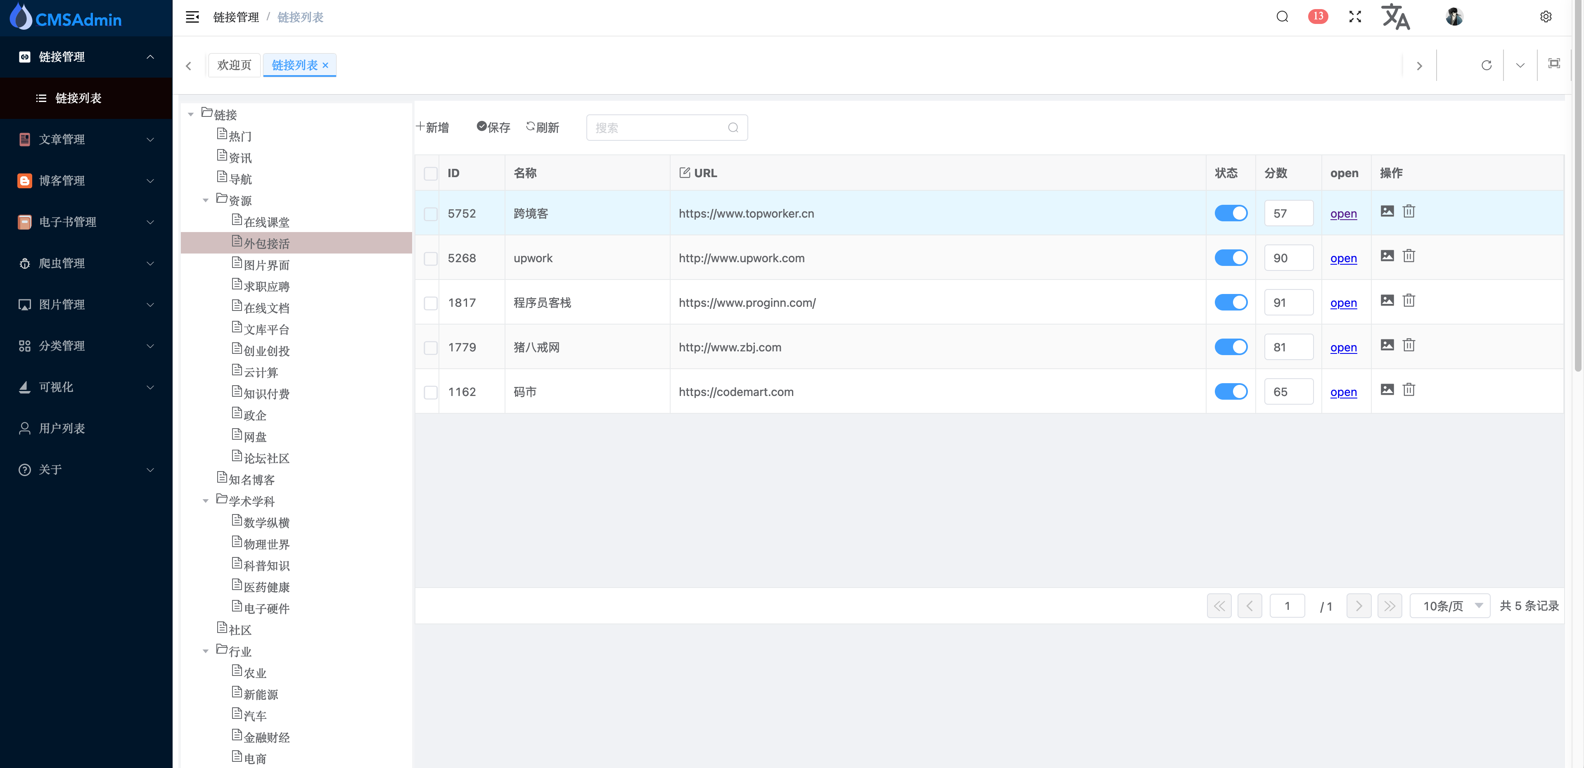Click the tab bar reload icon
The image size is (1584, 768).
(1486, 65)
